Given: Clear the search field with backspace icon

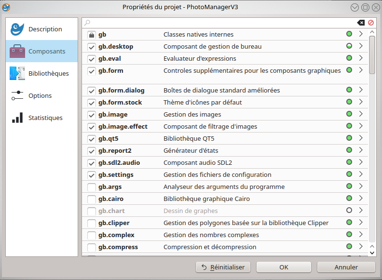Looking at the screenshot, I should [x=361, y=23].
